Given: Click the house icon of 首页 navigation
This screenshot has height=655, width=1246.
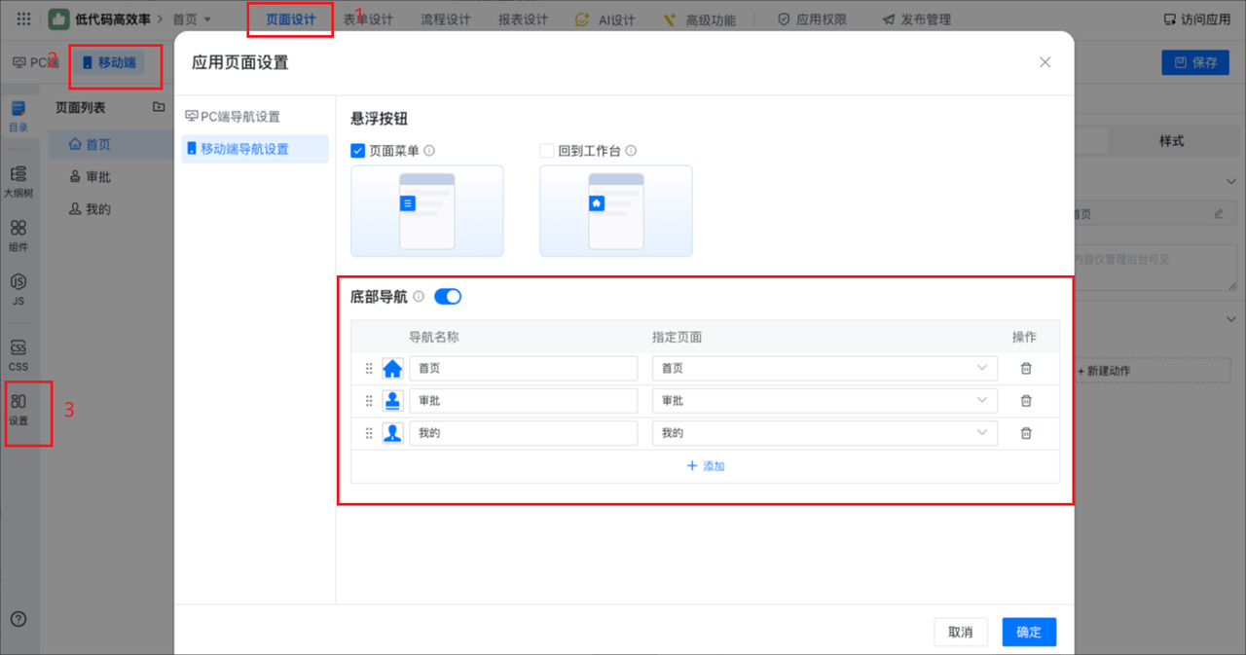Looking at the screenshot, I should point(392,369).
